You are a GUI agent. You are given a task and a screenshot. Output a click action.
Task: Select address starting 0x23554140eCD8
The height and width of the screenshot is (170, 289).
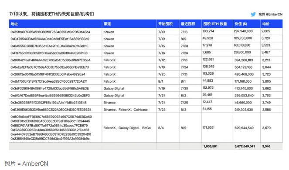tap(50, 139)
